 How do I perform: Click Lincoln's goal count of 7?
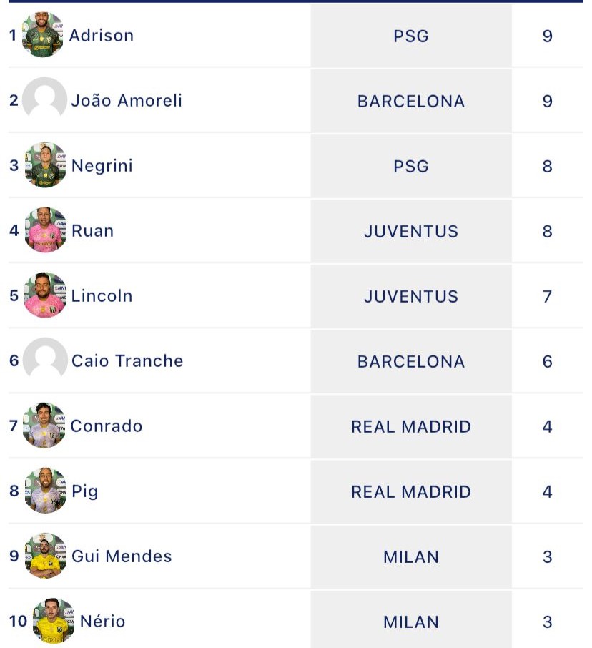[548, 296]
